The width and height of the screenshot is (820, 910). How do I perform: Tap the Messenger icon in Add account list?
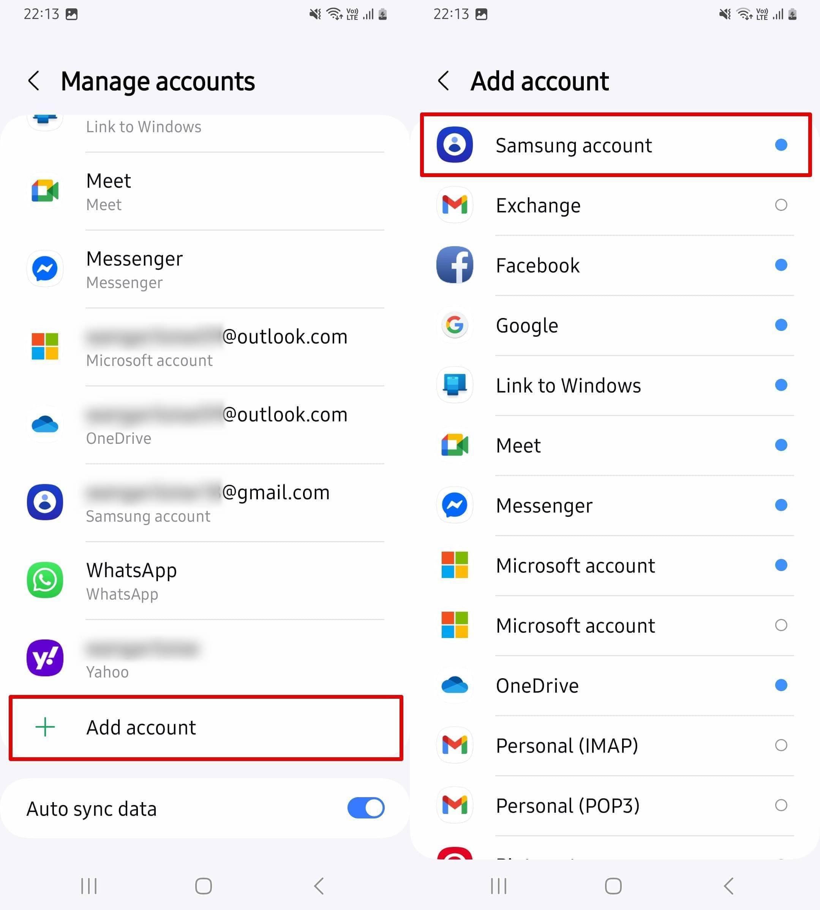pyautogui.click(x=455, y=505)
